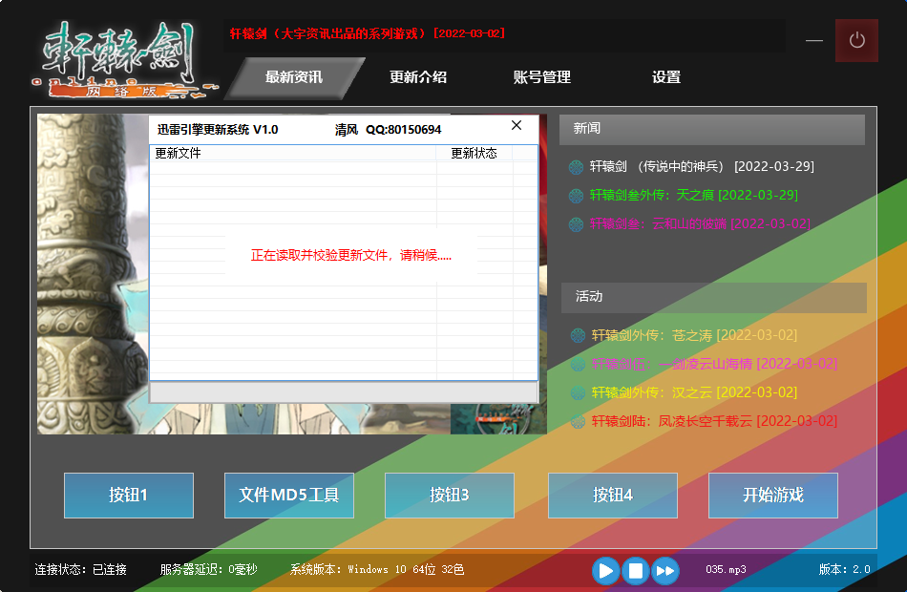Click the 按钮4 button
The height and width of the screenshot is (592, 907).
tap(613, 496)
